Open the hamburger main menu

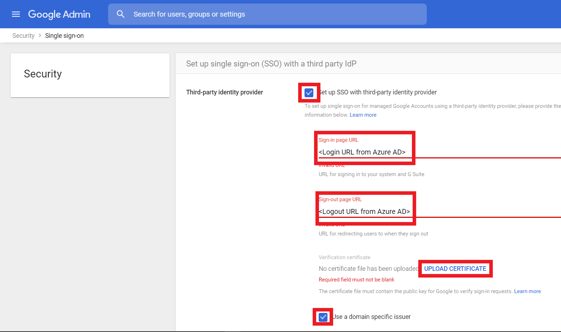click(x=16, y=14)
